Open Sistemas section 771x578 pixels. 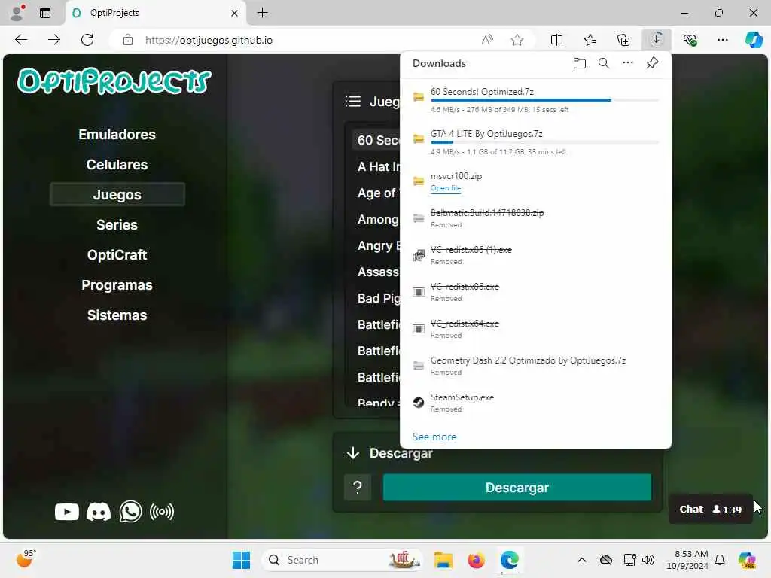[x=117, y=315]
